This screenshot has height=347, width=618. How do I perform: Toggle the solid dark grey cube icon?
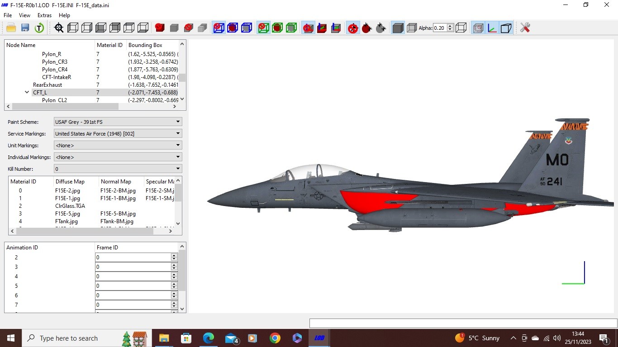coord(398,28)
